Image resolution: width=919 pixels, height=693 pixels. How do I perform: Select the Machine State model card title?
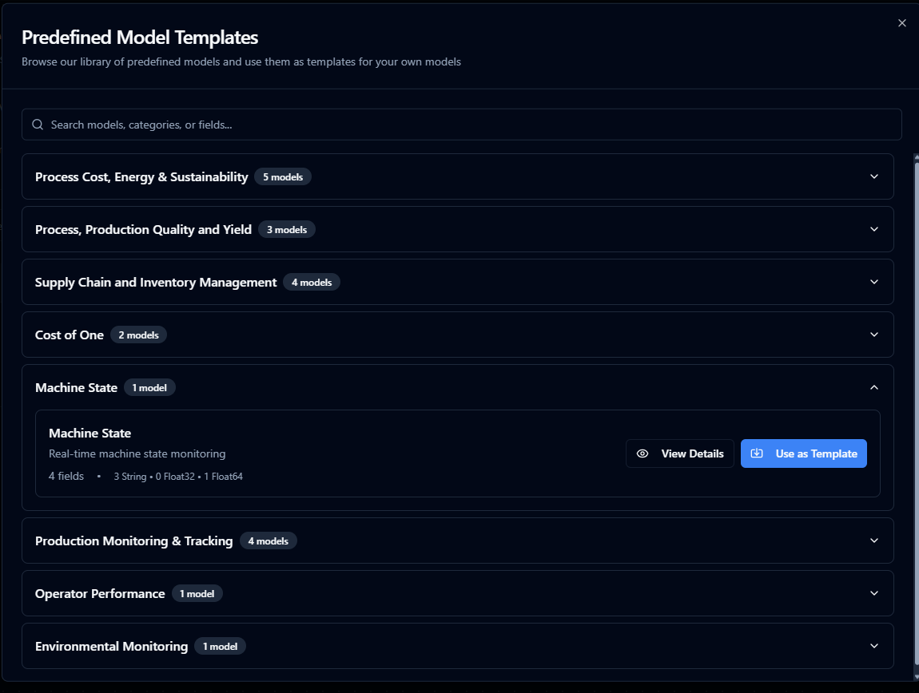click(x=90, y=433)
